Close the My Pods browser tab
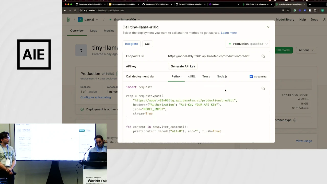327x184 pixels. 238,4
